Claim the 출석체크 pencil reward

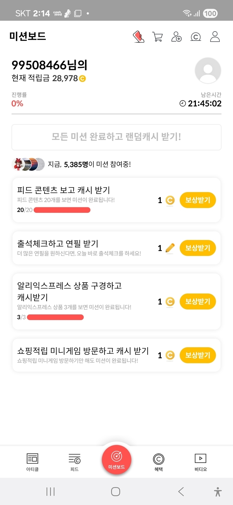tap(198, 248)
